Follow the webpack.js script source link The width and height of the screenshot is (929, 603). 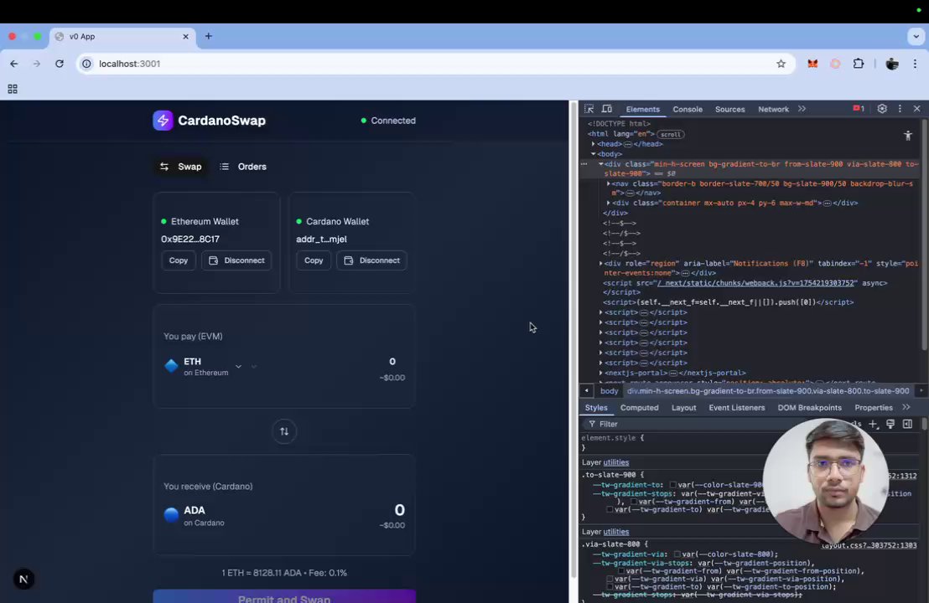click(x=755, y=283)
